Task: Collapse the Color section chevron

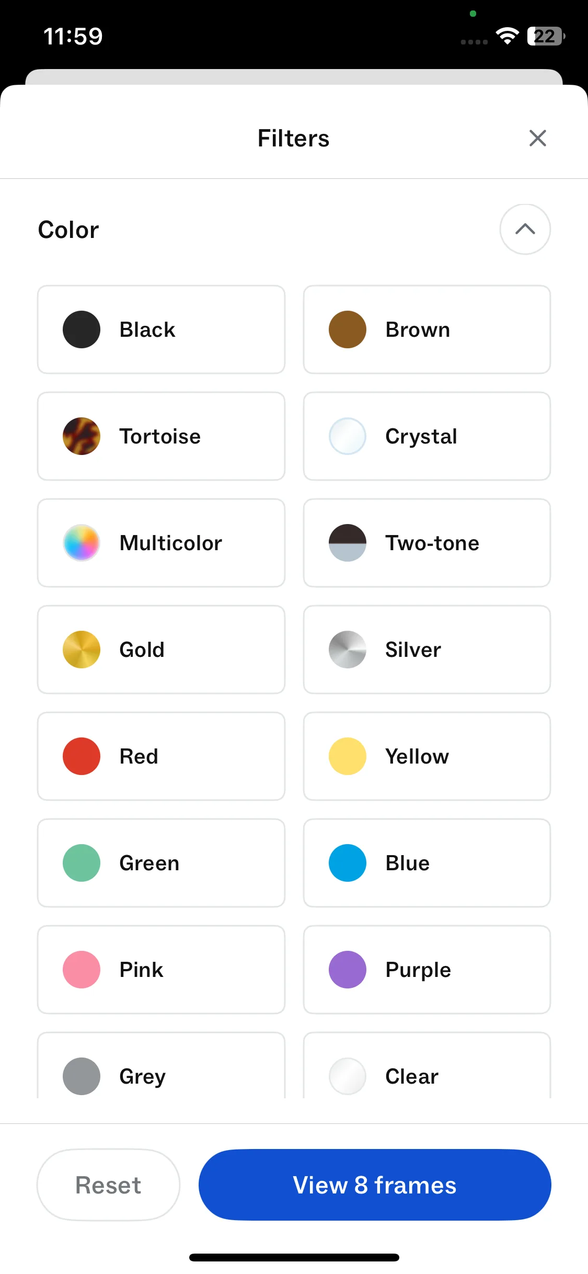Action: click(x=525, y=230)
